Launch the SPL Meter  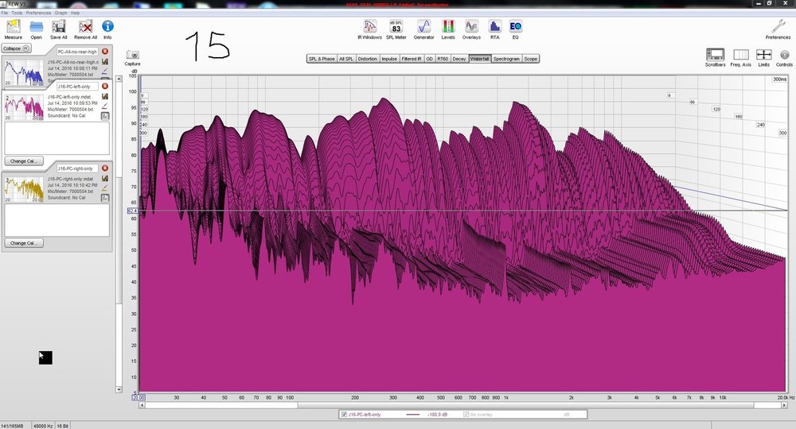(x=396, y=29)
